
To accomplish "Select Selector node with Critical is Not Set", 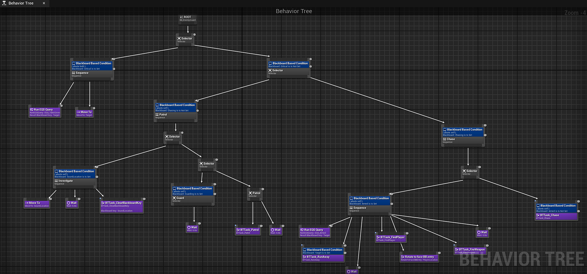I will (x=289, y=72).
